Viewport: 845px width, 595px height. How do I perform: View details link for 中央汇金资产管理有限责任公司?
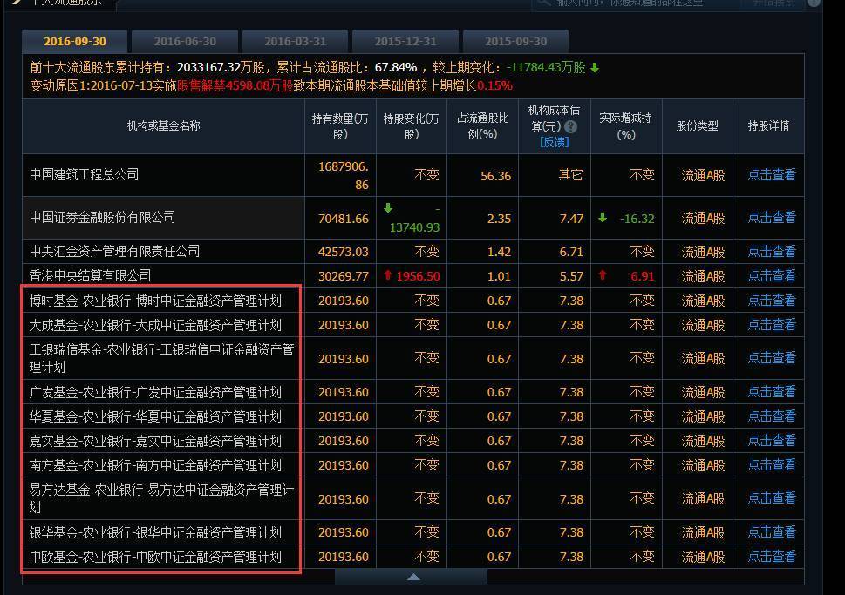(x=772, y=252)
